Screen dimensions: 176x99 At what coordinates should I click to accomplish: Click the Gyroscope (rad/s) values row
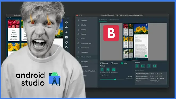(149, 76)
